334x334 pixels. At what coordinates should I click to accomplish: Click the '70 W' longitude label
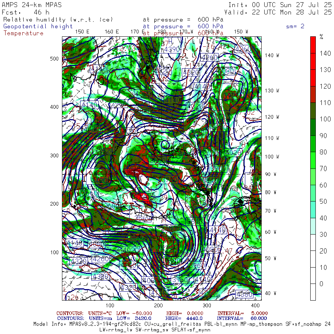click(x=271, y=211)
